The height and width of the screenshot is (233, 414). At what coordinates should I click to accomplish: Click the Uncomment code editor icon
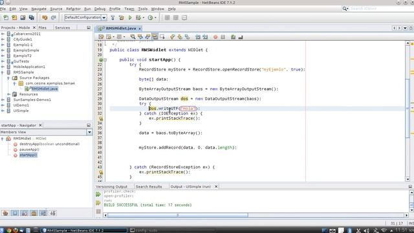click(241, 37)
